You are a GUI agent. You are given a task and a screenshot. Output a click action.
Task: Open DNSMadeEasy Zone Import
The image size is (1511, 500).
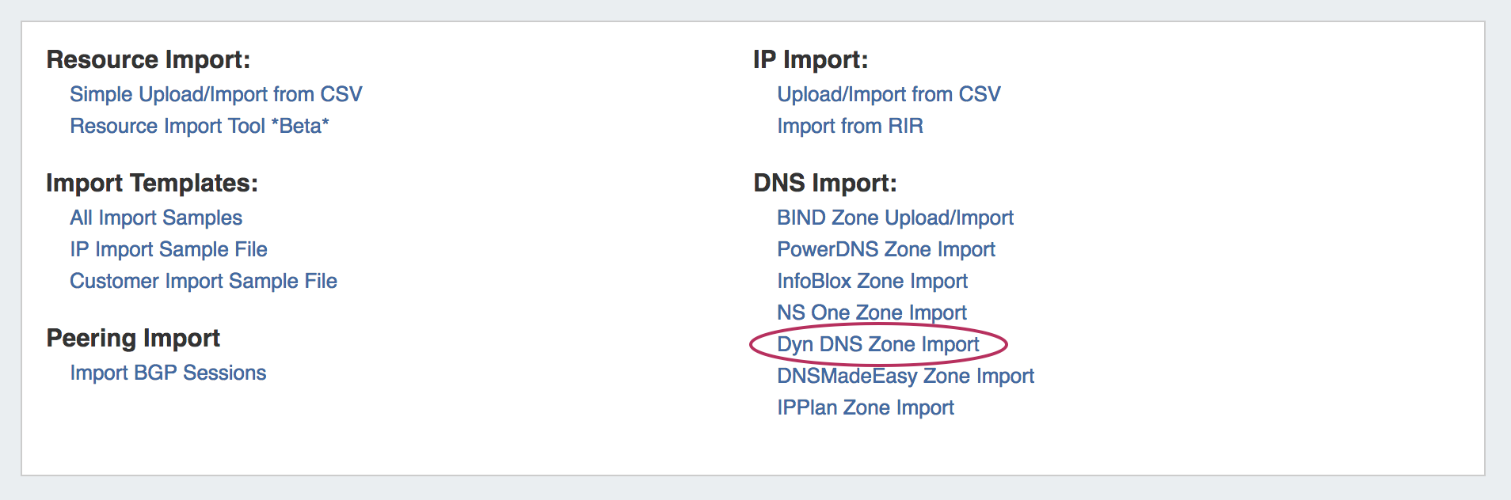click(905, 376)
